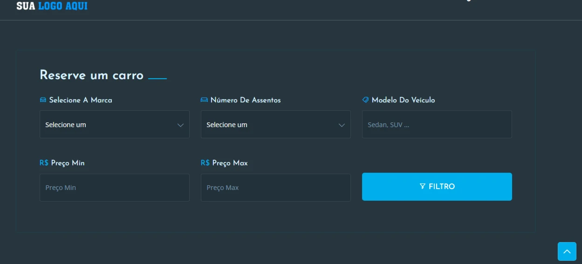Click the Número De Assentos label text

pyautogui.click(x=246, y=100)
